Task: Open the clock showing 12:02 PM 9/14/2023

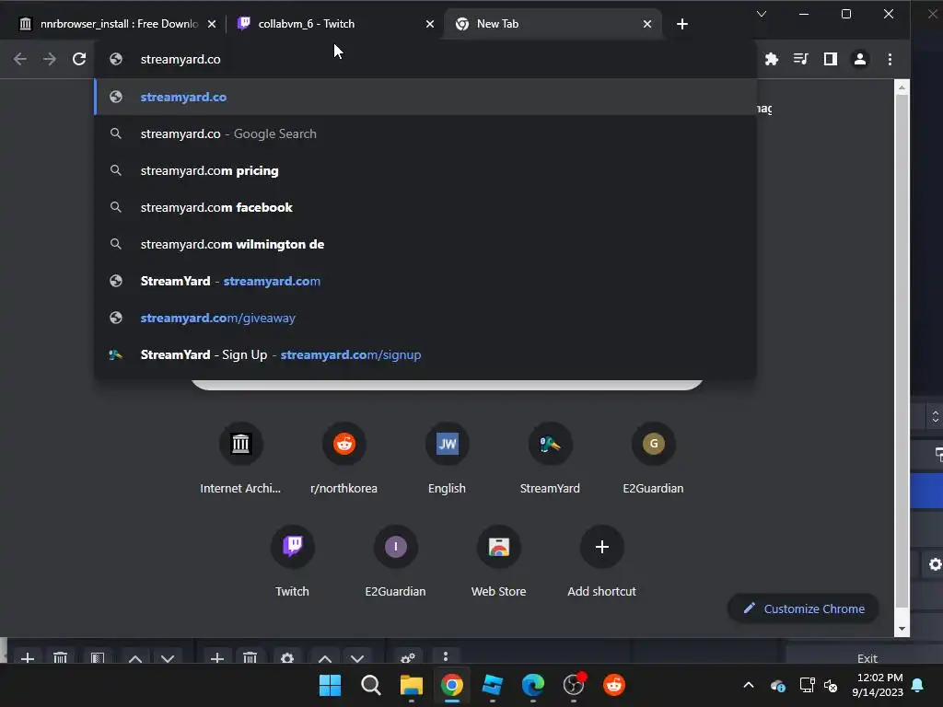Action: (x=878, y=685)
